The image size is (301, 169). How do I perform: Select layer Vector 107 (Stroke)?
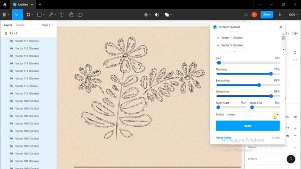(28, 116)
